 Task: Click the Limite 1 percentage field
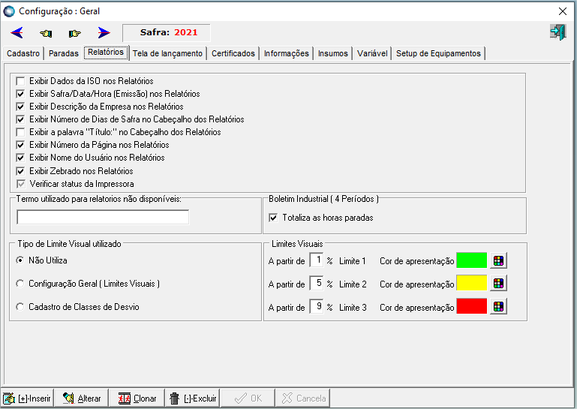pos(317,260)
